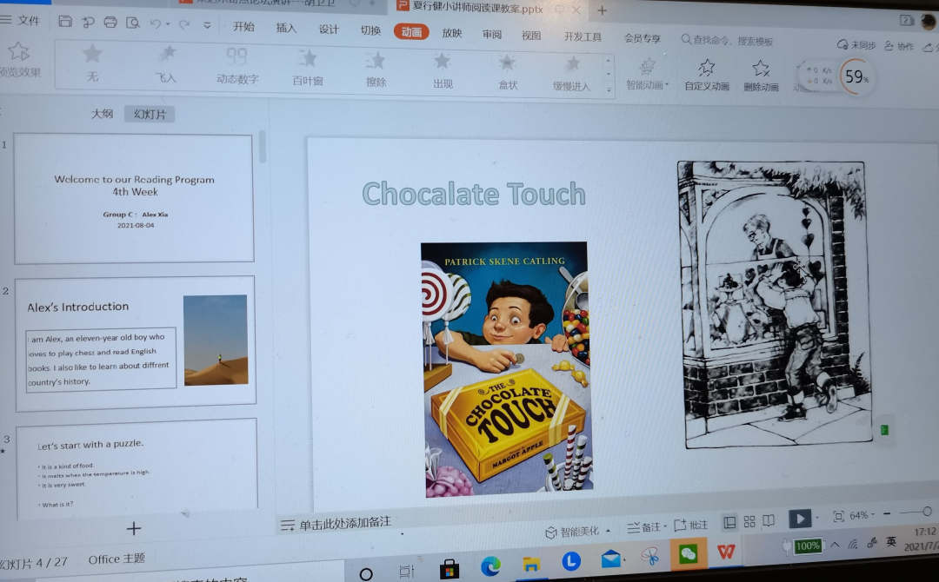Image resolution: width=939 pixels, height=582 pixels.
Task: Start slideshow with the play button
Action: 800,518
